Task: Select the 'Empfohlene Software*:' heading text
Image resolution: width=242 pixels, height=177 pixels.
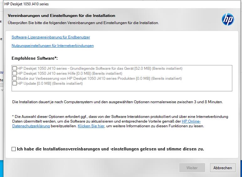Action: pyautogui.click(x=34, y=58)
